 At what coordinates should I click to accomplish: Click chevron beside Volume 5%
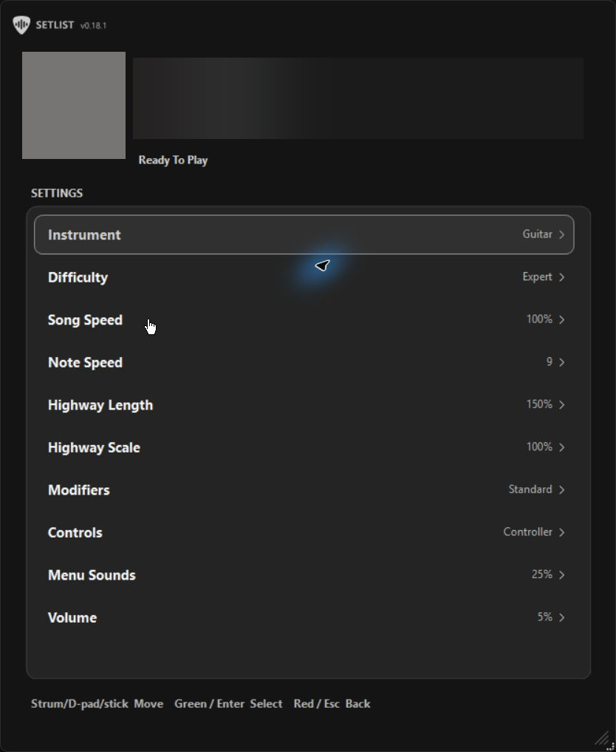point(562,617)
